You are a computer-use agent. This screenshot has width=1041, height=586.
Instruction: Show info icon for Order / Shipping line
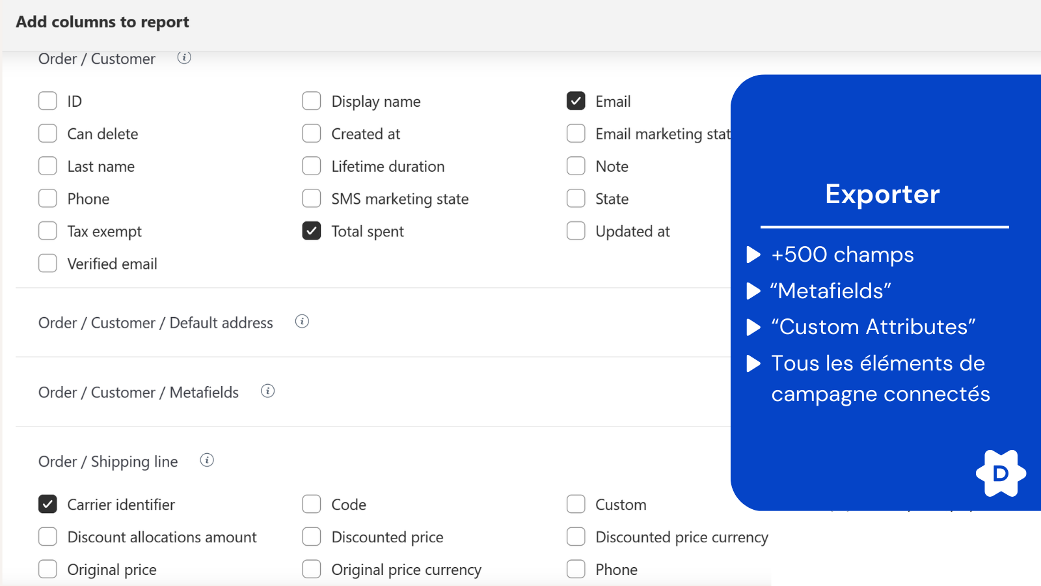coord(207,460)
